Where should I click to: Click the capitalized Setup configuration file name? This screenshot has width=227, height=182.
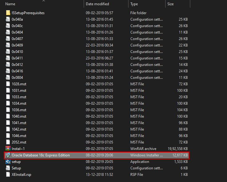pyautogui.click(x=16, y=168)
